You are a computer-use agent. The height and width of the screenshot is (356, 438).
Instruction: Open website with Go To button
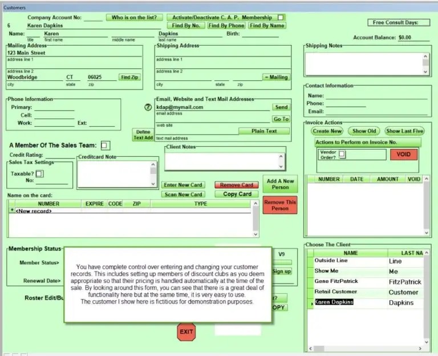tap(281, 119)
